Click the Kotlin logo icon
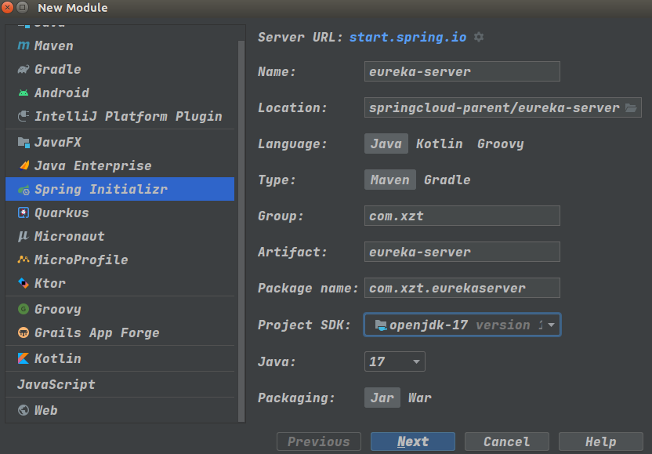 click(24, 359)
